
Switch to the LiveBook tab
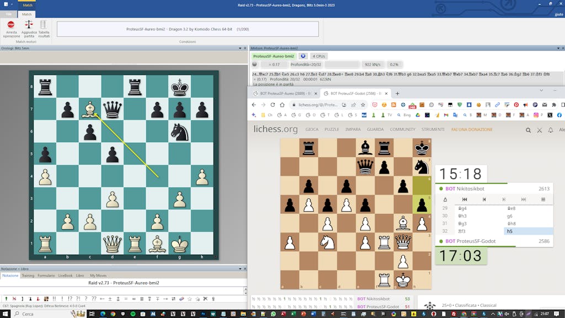click(65, 275)
